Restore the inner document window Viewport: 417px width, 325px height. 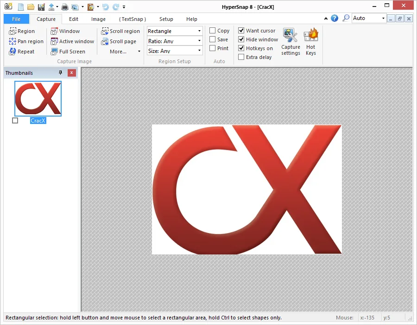pyautogui.click(x=400, y=19)
